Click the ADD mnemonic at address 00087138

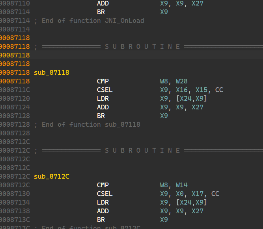[x=103, y=211]
